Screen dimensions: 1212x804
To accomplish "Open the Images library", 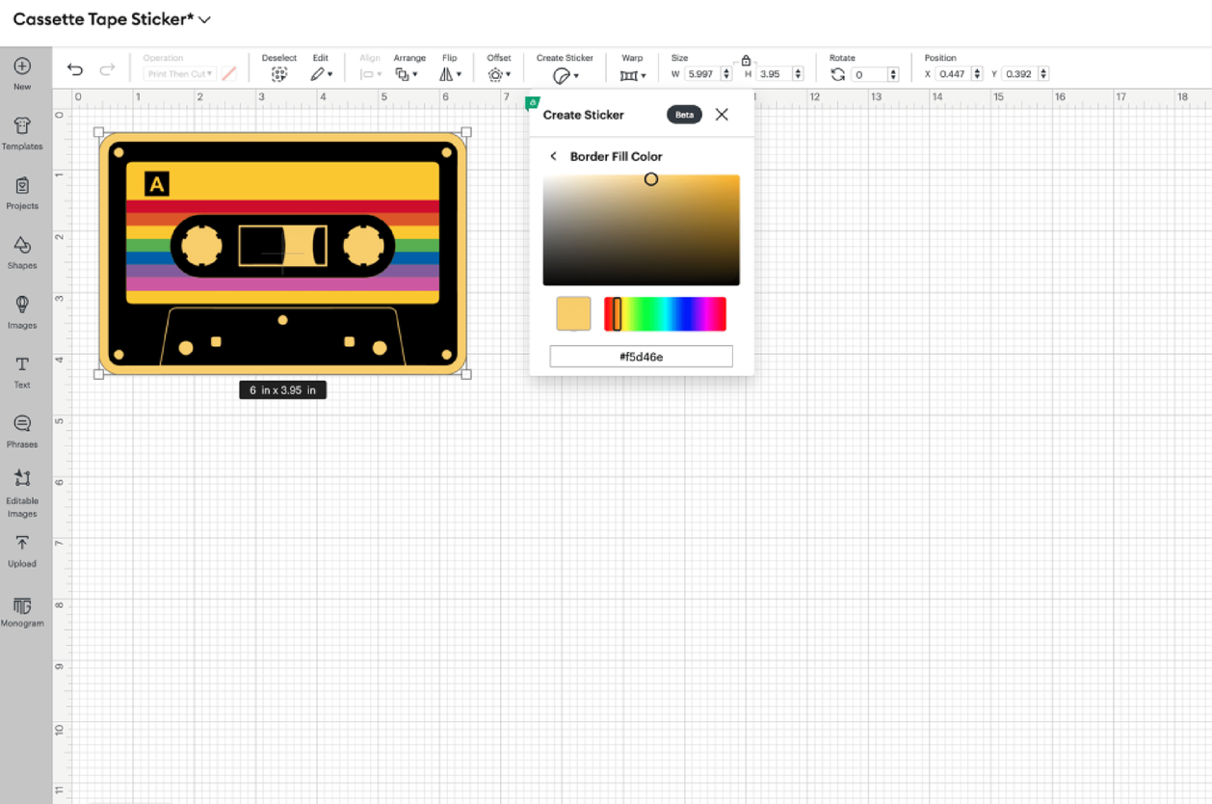I will coord(22,306).
